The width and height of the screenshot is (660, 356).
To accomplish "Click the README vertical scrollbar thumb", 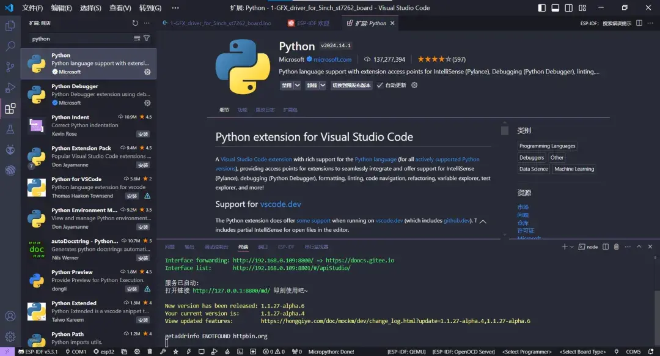I will 505,131.
